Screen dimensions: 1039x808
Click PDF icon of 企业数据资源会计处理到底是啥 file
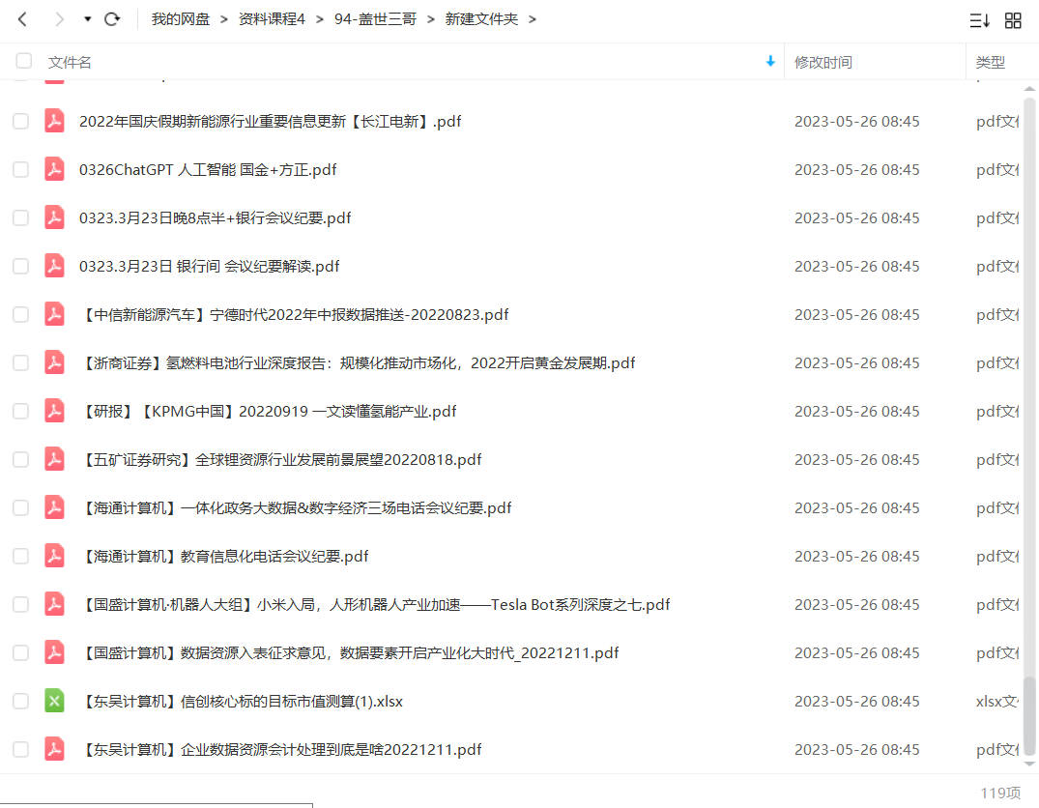[54, 749]
